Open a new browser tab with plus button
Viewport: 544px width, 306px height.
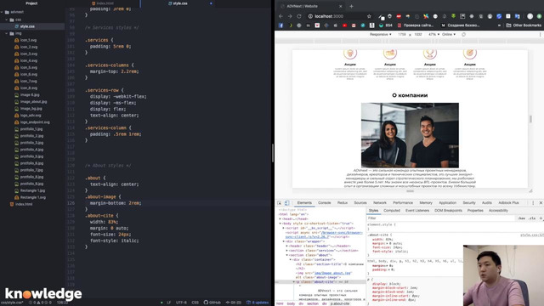coord(351,6)
